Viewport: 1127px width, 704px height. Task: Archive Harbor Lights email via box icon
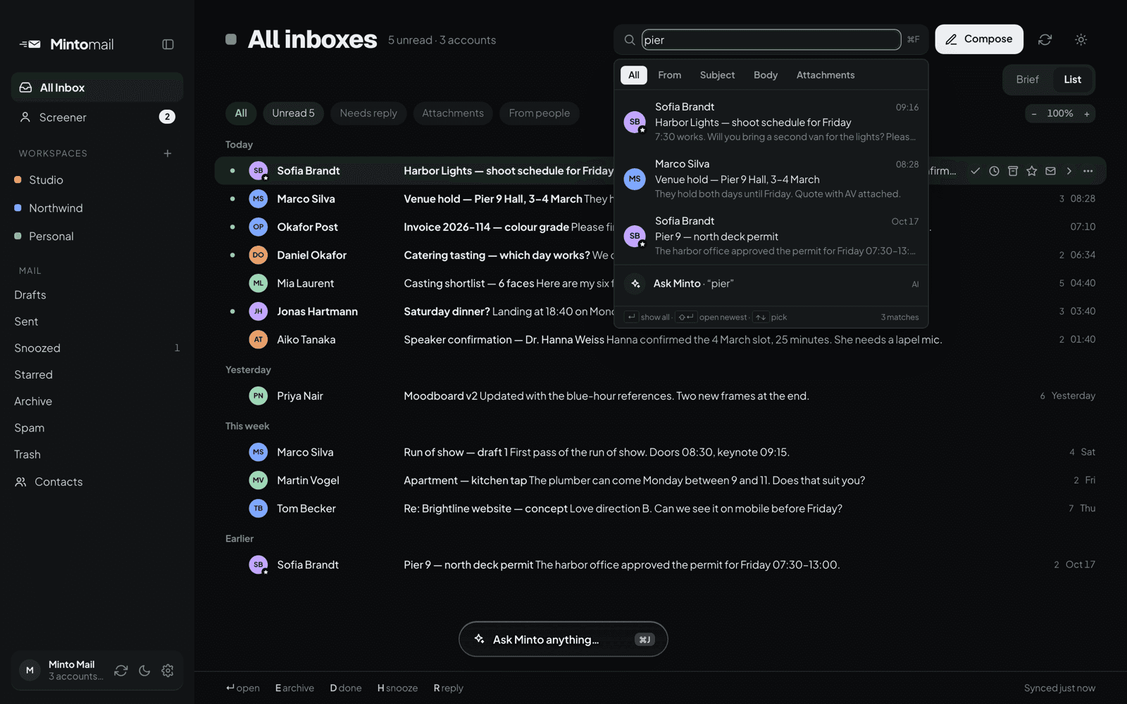coord(1013,171)
